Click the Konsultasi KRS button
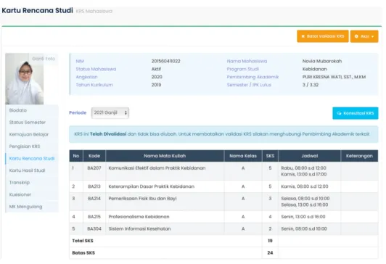Screen dimensions: 386x264 356,113
